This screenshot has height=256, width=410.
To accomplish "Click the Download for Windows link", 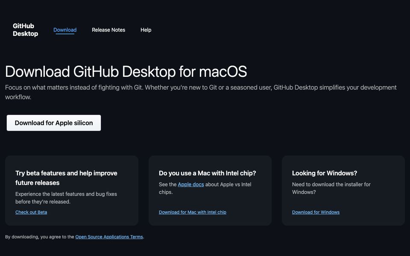I will click(x=316, y=212).
